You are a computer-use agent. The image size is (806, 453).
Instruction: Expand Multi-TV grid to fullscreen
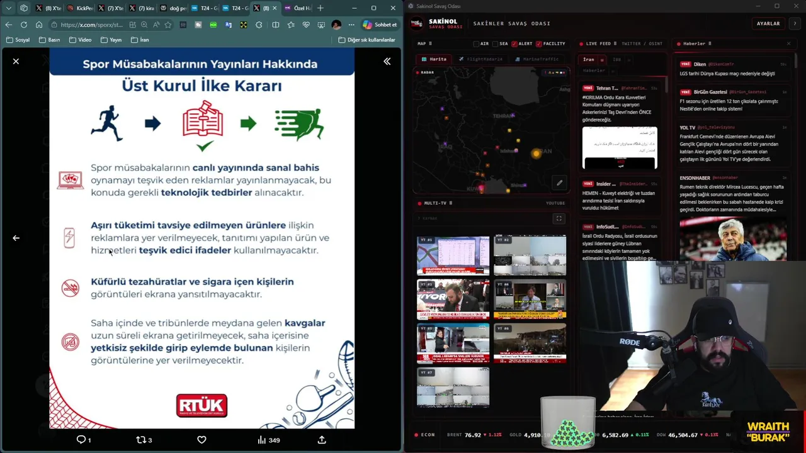(x=559, y=218)
